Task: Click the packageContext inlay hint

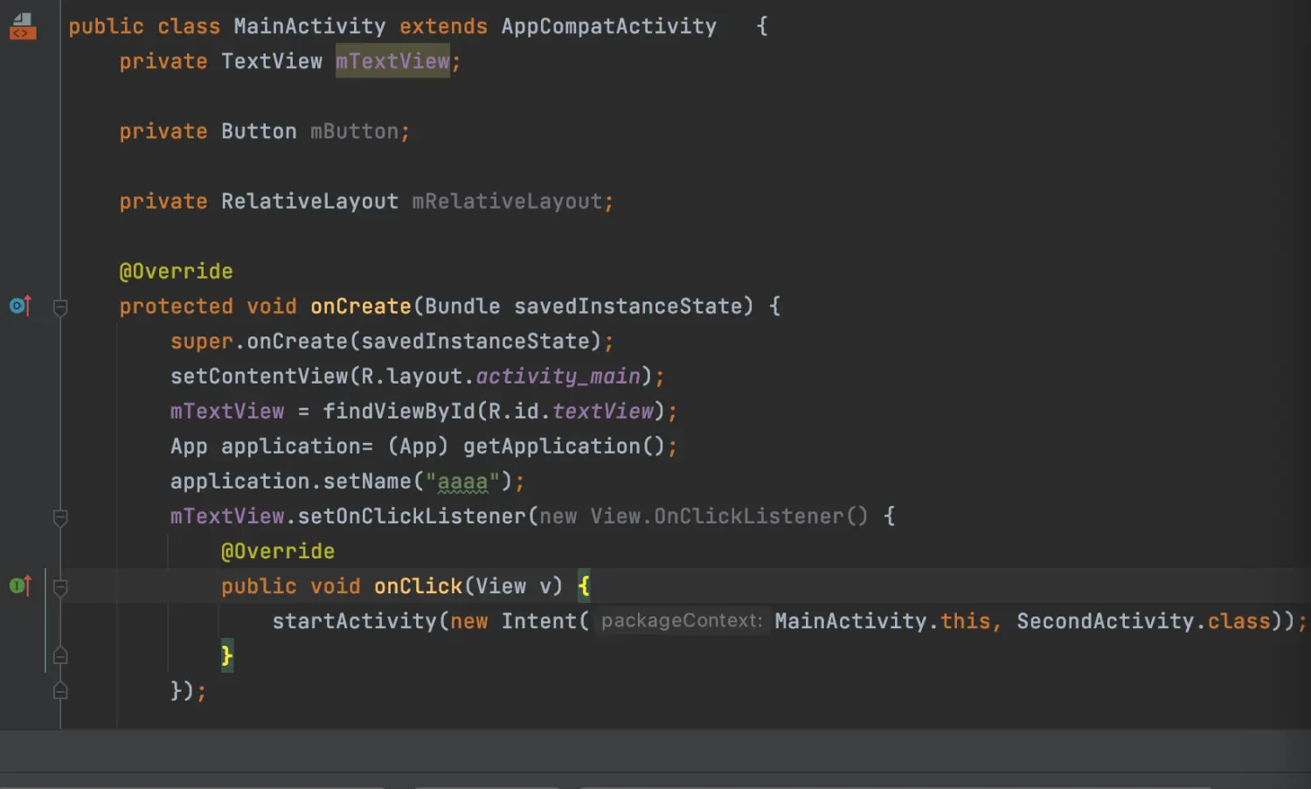Action: tap(681, 620)
